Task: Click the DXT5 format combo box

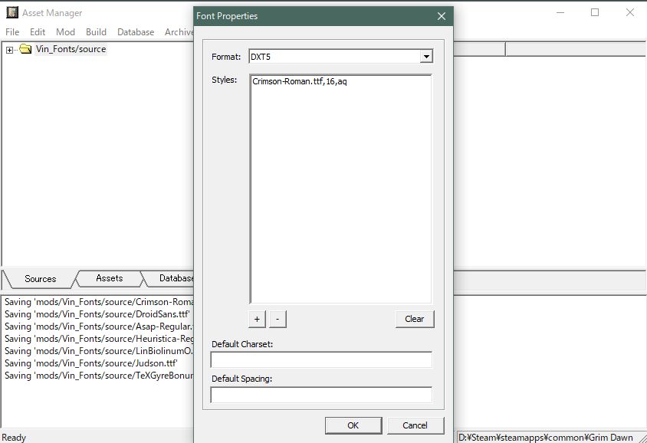Action: click(334, 57)
